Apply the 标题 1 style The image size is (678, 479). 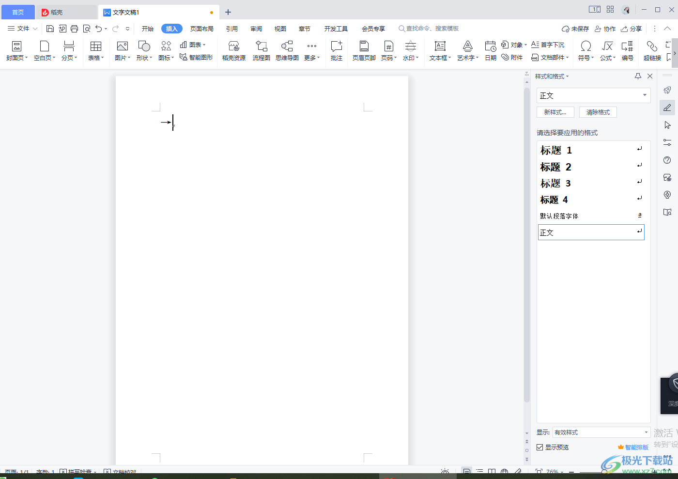point(591,150)
